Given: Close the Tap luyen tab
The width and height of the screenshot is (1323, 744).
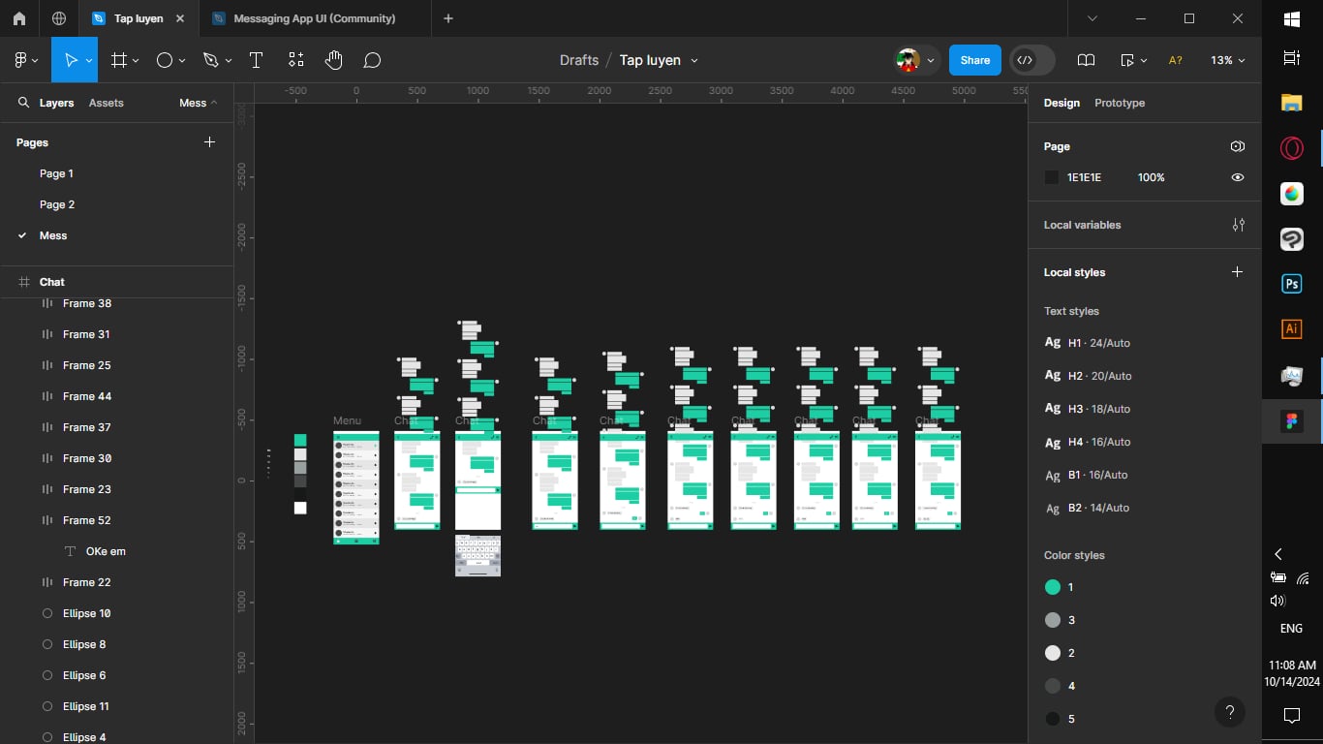Looking at the screenshot, I should click(x=180, y=18).
